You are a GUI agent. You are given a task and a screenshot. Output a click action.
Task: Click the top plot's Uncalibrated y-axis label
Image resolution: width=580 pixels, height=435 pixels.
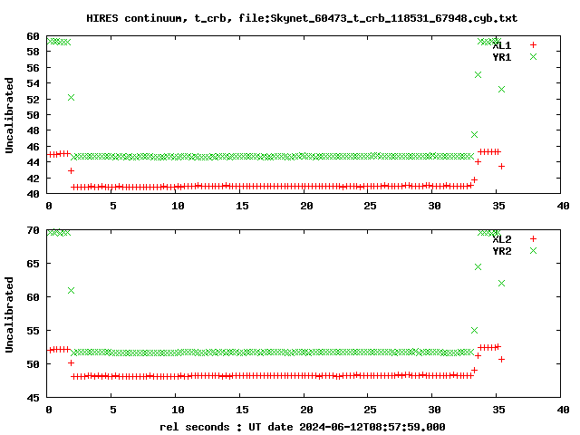(x=9, y=115)
